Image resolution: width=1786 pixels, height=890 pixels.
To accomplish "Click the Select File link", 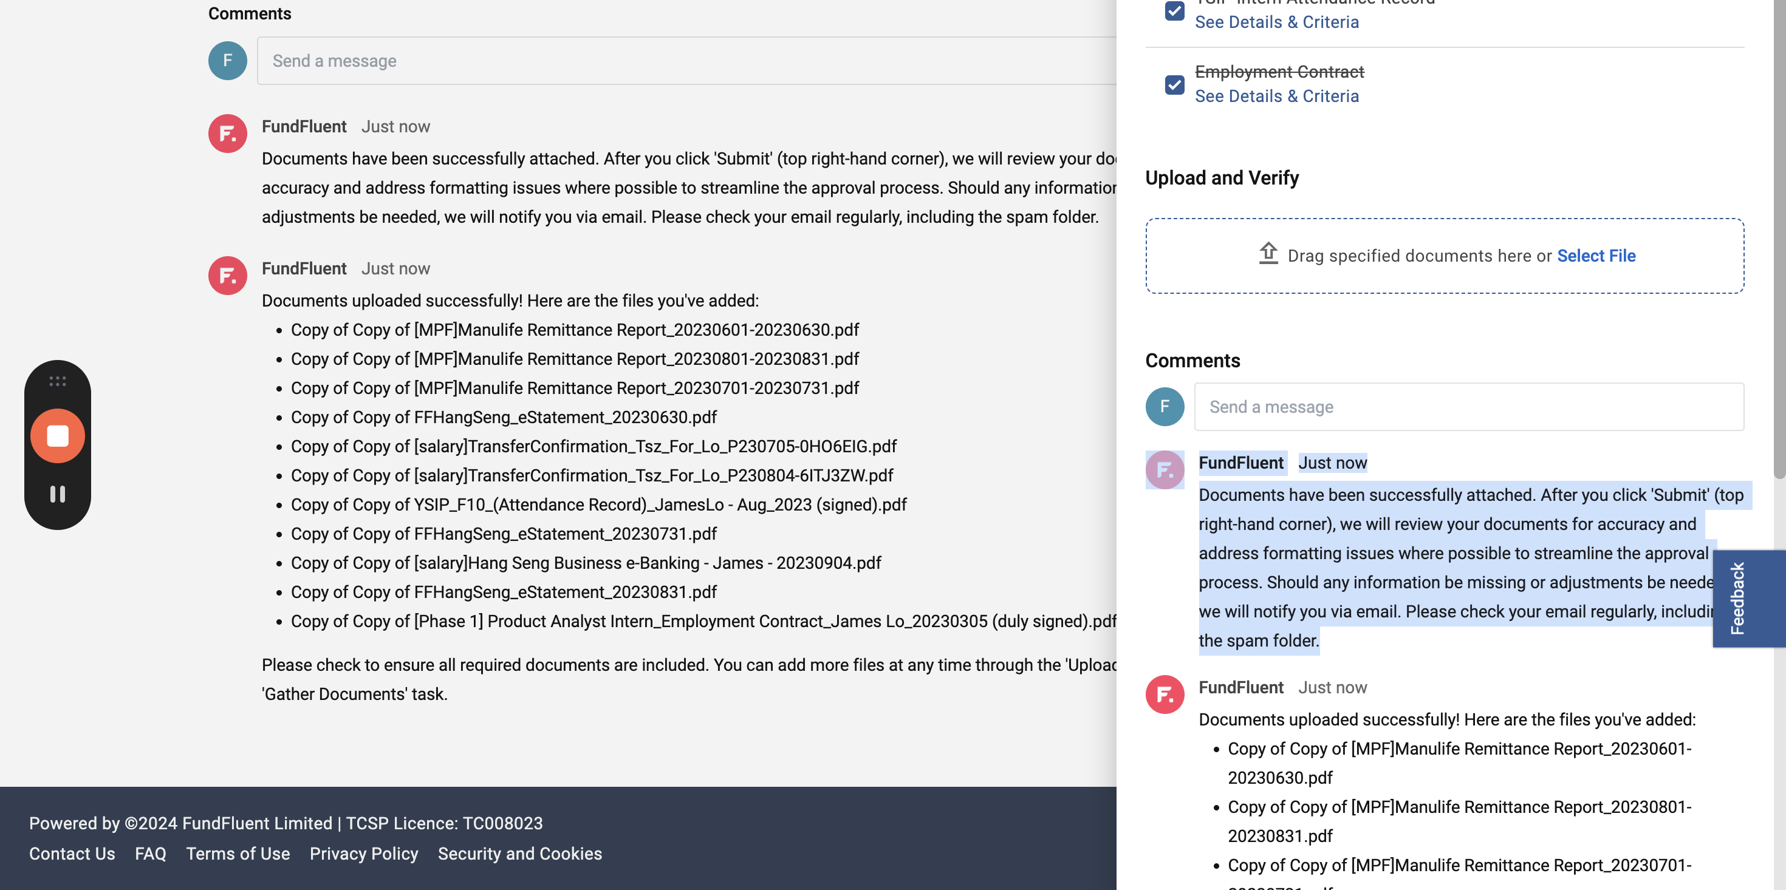I will [1596, 256].
